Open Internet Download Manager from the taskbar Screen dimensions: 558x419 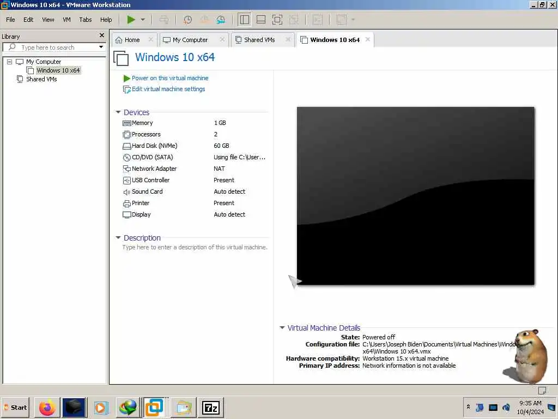(128, 408)
